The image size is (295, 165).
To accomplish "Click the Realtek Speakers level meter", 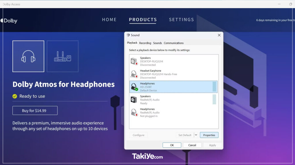I will [x=214, y=99].
